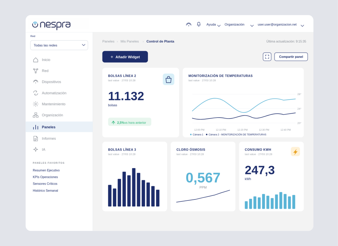Screen dimensions: 338x246
Task: Click the Informes document icon
Action: click(x=36, y=138)
